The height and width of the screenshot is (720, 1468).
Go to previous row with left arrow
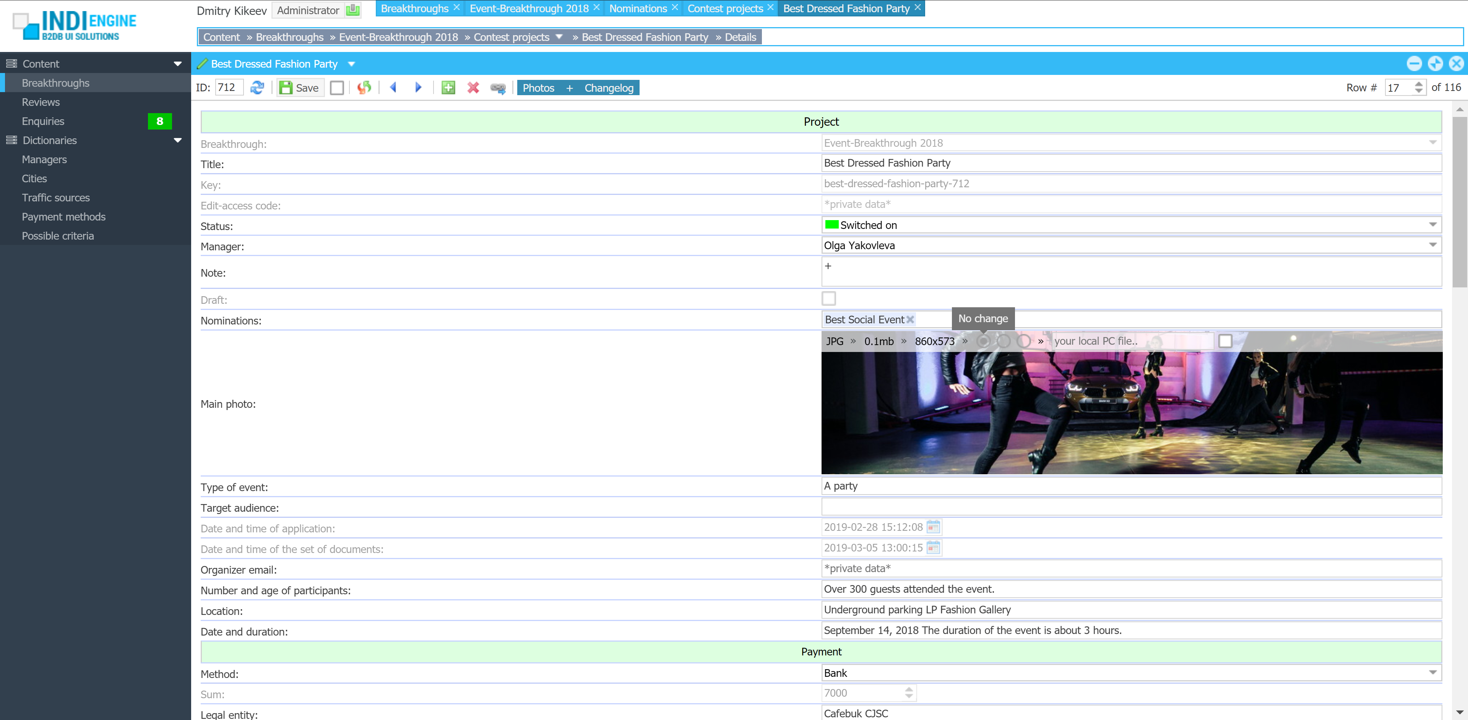point(393,88)
